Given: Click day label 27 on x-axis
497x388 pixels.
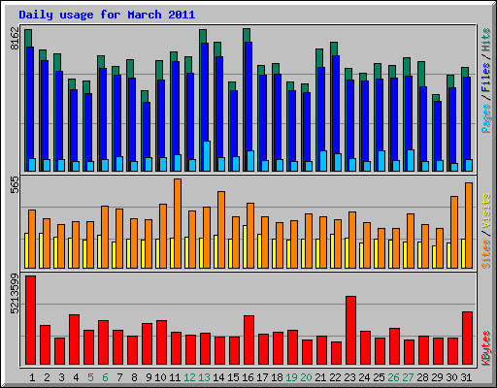Looking at the screenshot, I should pyautogui.click(x=408, y=377).
